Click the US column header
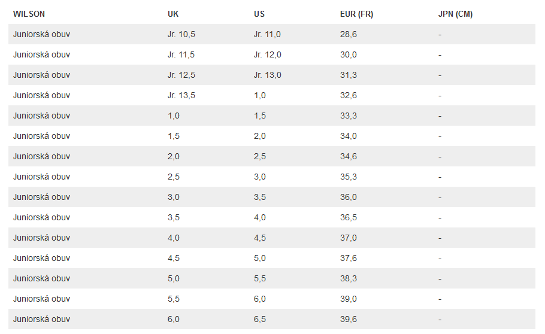 259,14
